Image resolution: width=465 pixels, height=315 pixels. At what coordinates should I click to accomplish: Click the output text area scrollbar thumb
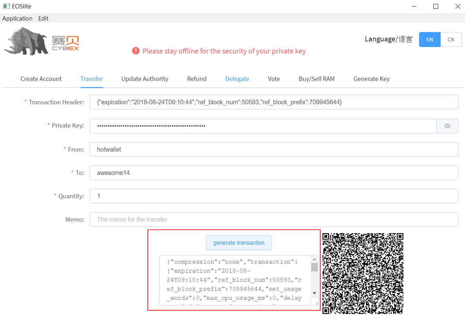point(314,267)
